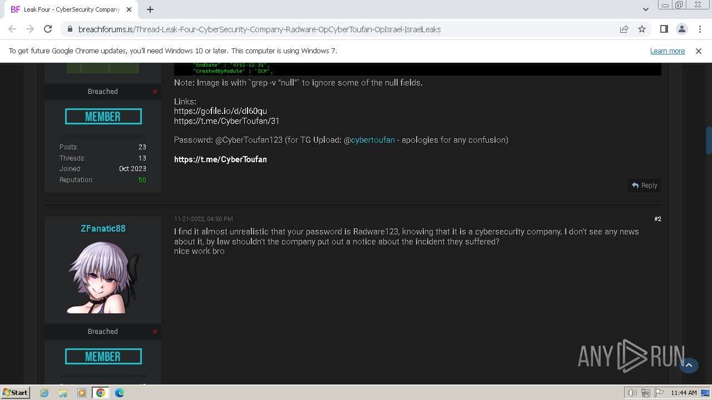Viewport: 712px width, 400px height.
Task: Dismiss the Chrome update notification bar
Action: 699,51
